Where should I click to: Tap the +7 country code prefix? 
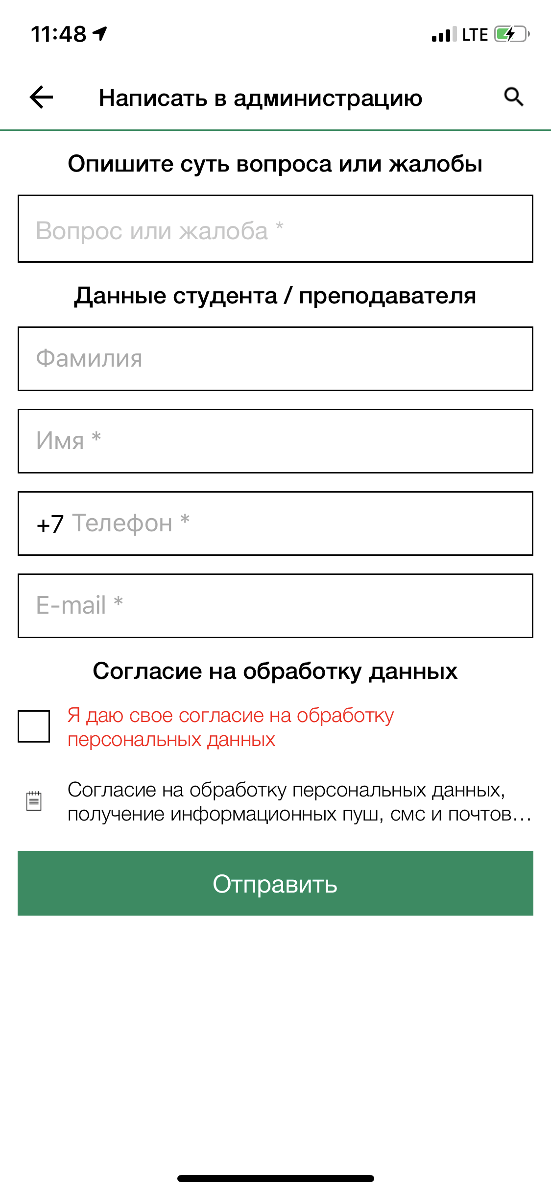pyautogui.click(x=50, y=524)
